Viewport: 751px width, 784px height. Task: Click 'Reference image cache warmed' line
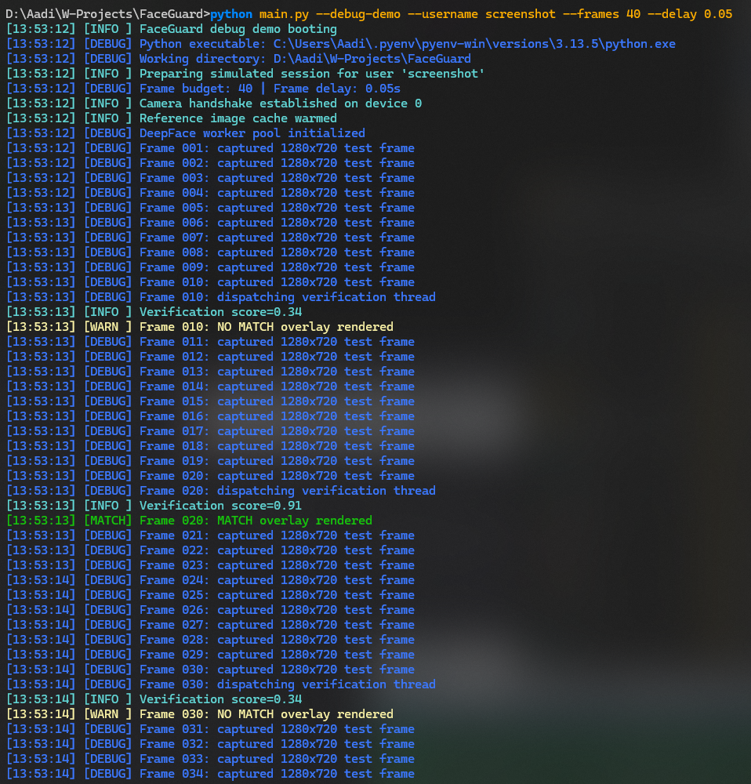172,118
